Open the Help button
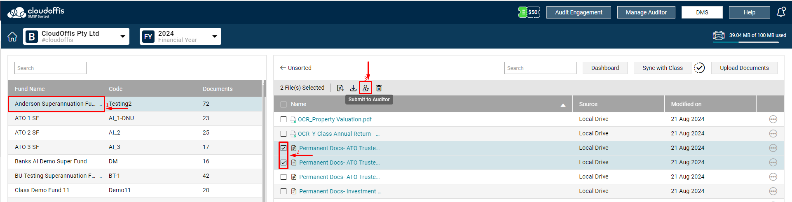 pyautogui.click(x=750, y=12)
